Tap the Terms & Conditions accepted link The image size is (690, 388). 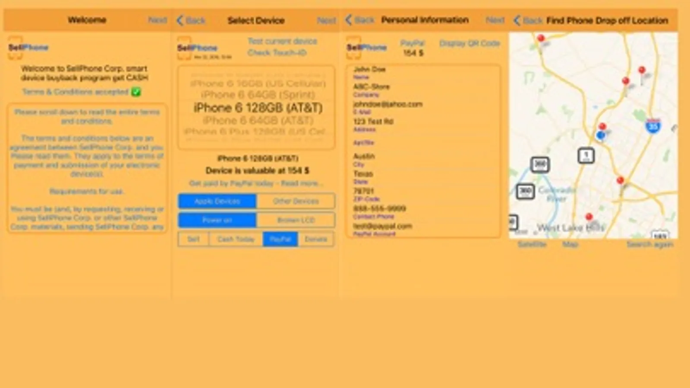pyautogui.click(x=76, y=92)
